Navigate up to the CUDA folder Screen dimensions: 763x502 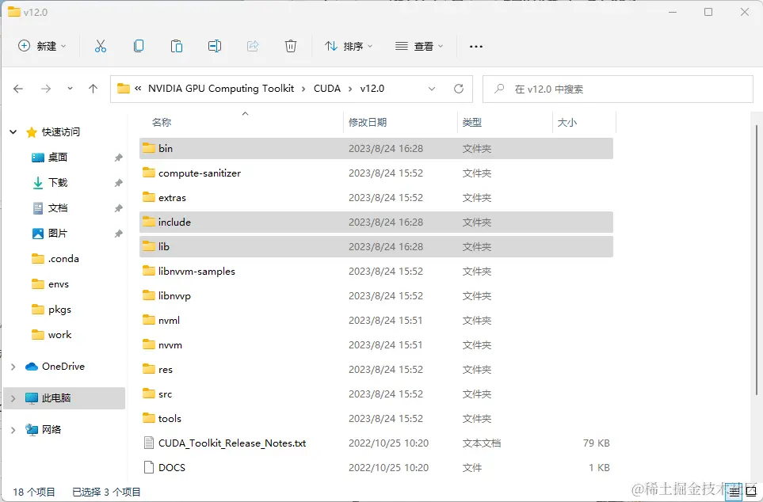tap(93, 89)
